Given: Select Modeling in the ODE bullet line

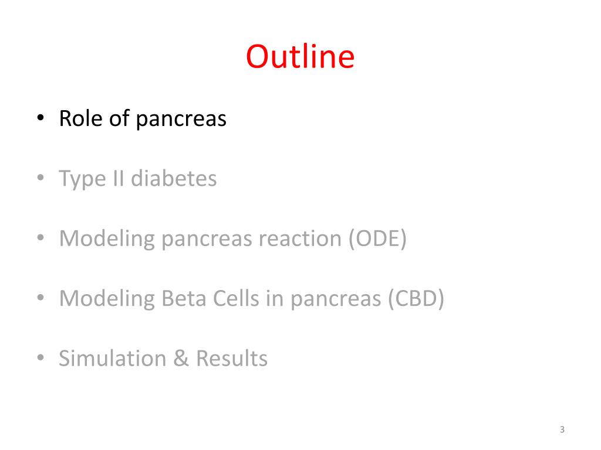Looking at the screenshot, I should [x=107, y=240].
